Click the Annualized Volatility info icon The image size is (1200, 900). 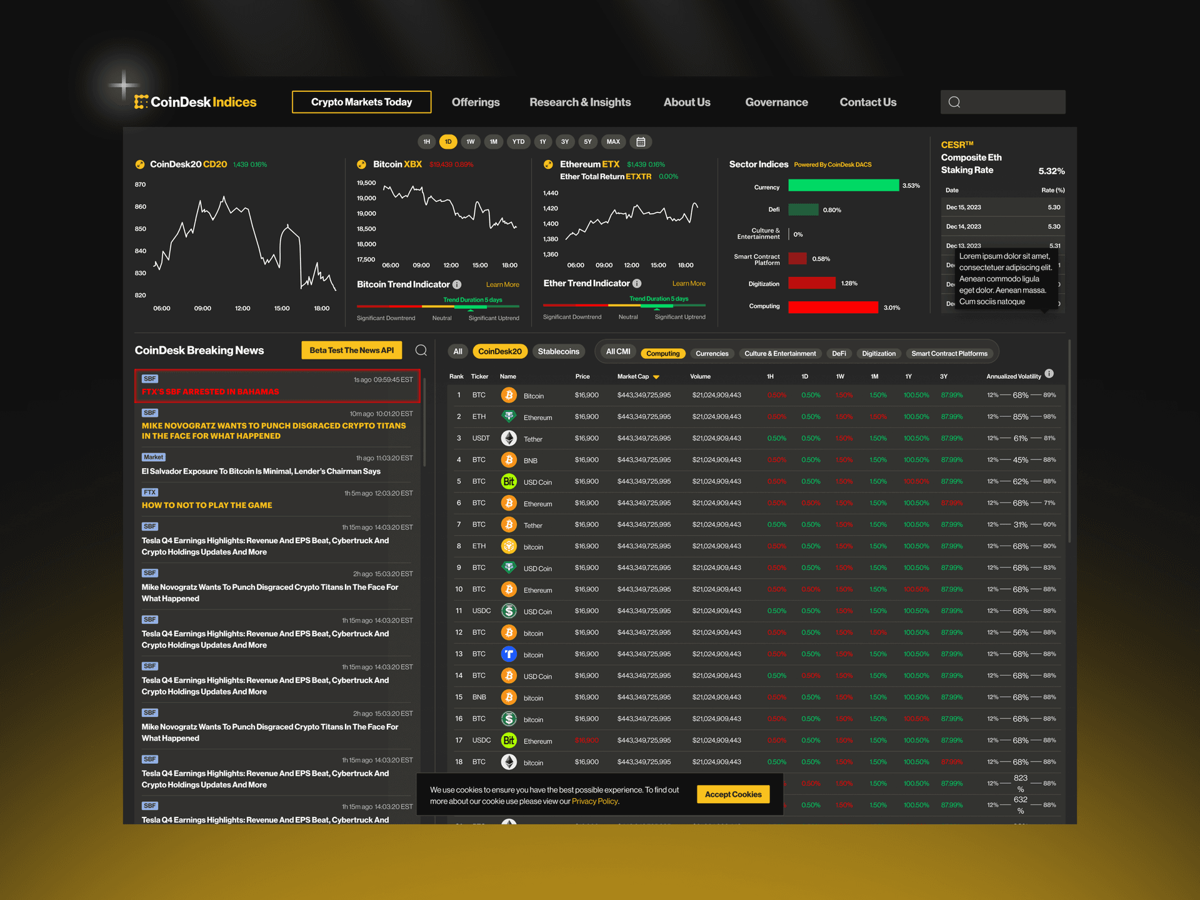[1049, 374]
